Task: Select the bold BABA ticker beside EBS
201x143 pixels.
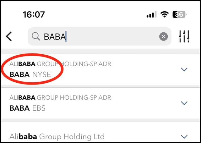Action: tap(20, 108)
